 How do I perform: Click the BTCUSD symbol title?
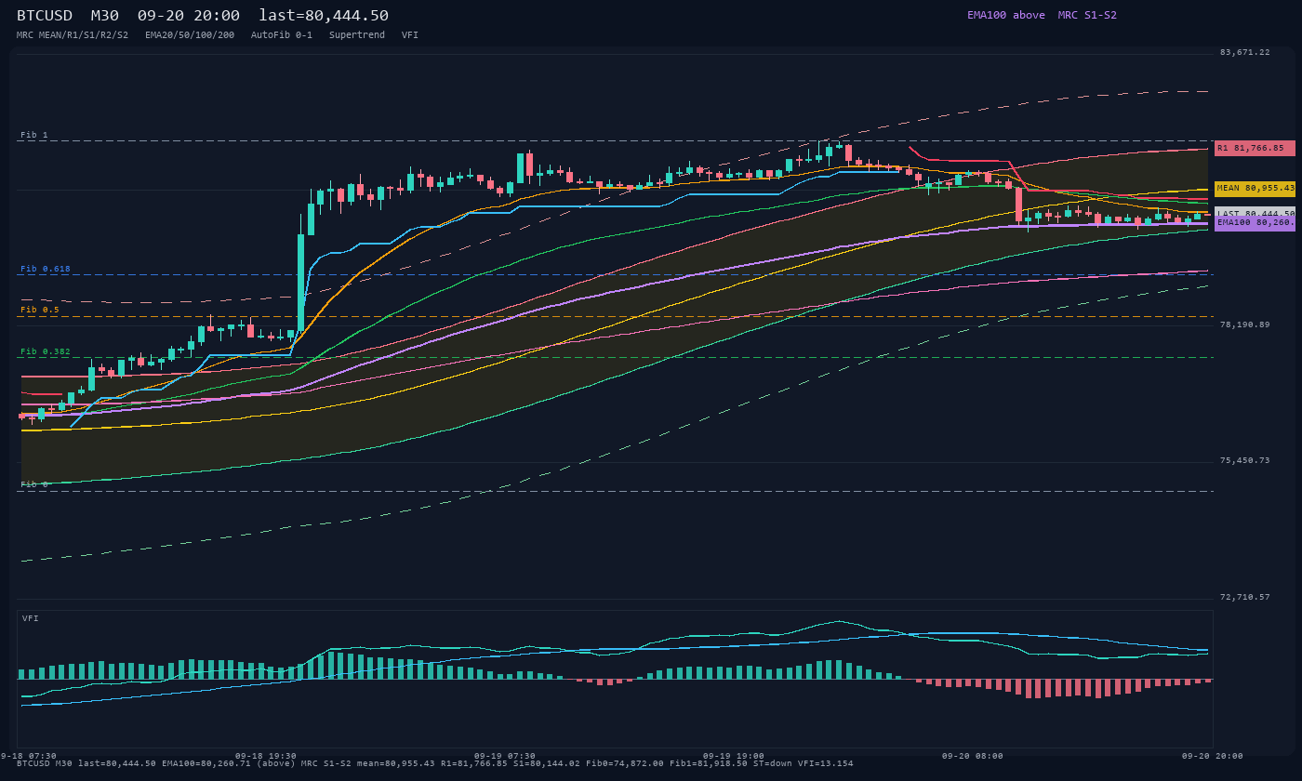click(x=45, y=16)
